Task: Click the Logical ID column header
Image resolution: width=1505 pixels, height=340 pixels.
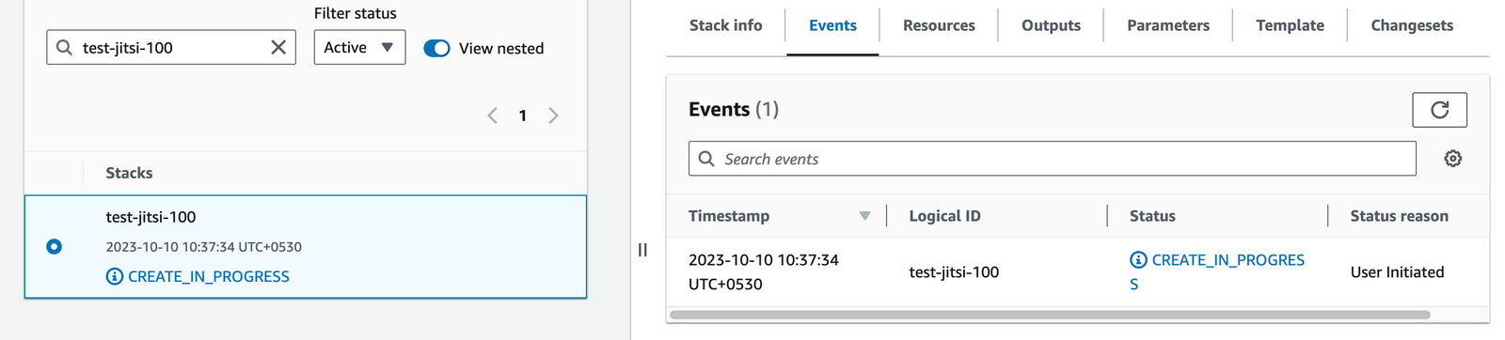Action: click(x=944, y=216)
